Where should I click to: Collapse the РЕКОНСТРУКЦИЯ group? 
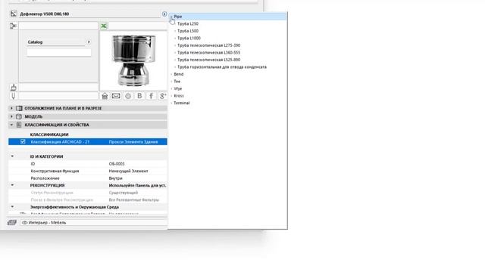coord(12,185)
